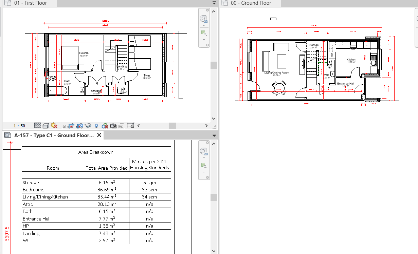418x254 pixels.
Task: Open the First Floor view title bar menu
Action: click(x=214, y=2)
